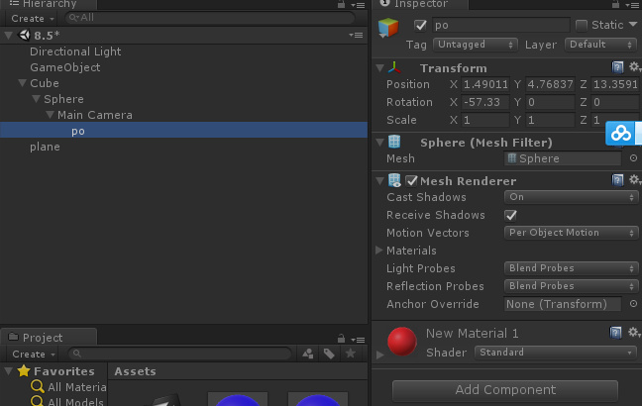Screen dimensions: 642x406
Task: Click the Mesh Filter component icon
Action: pos(394,142)
